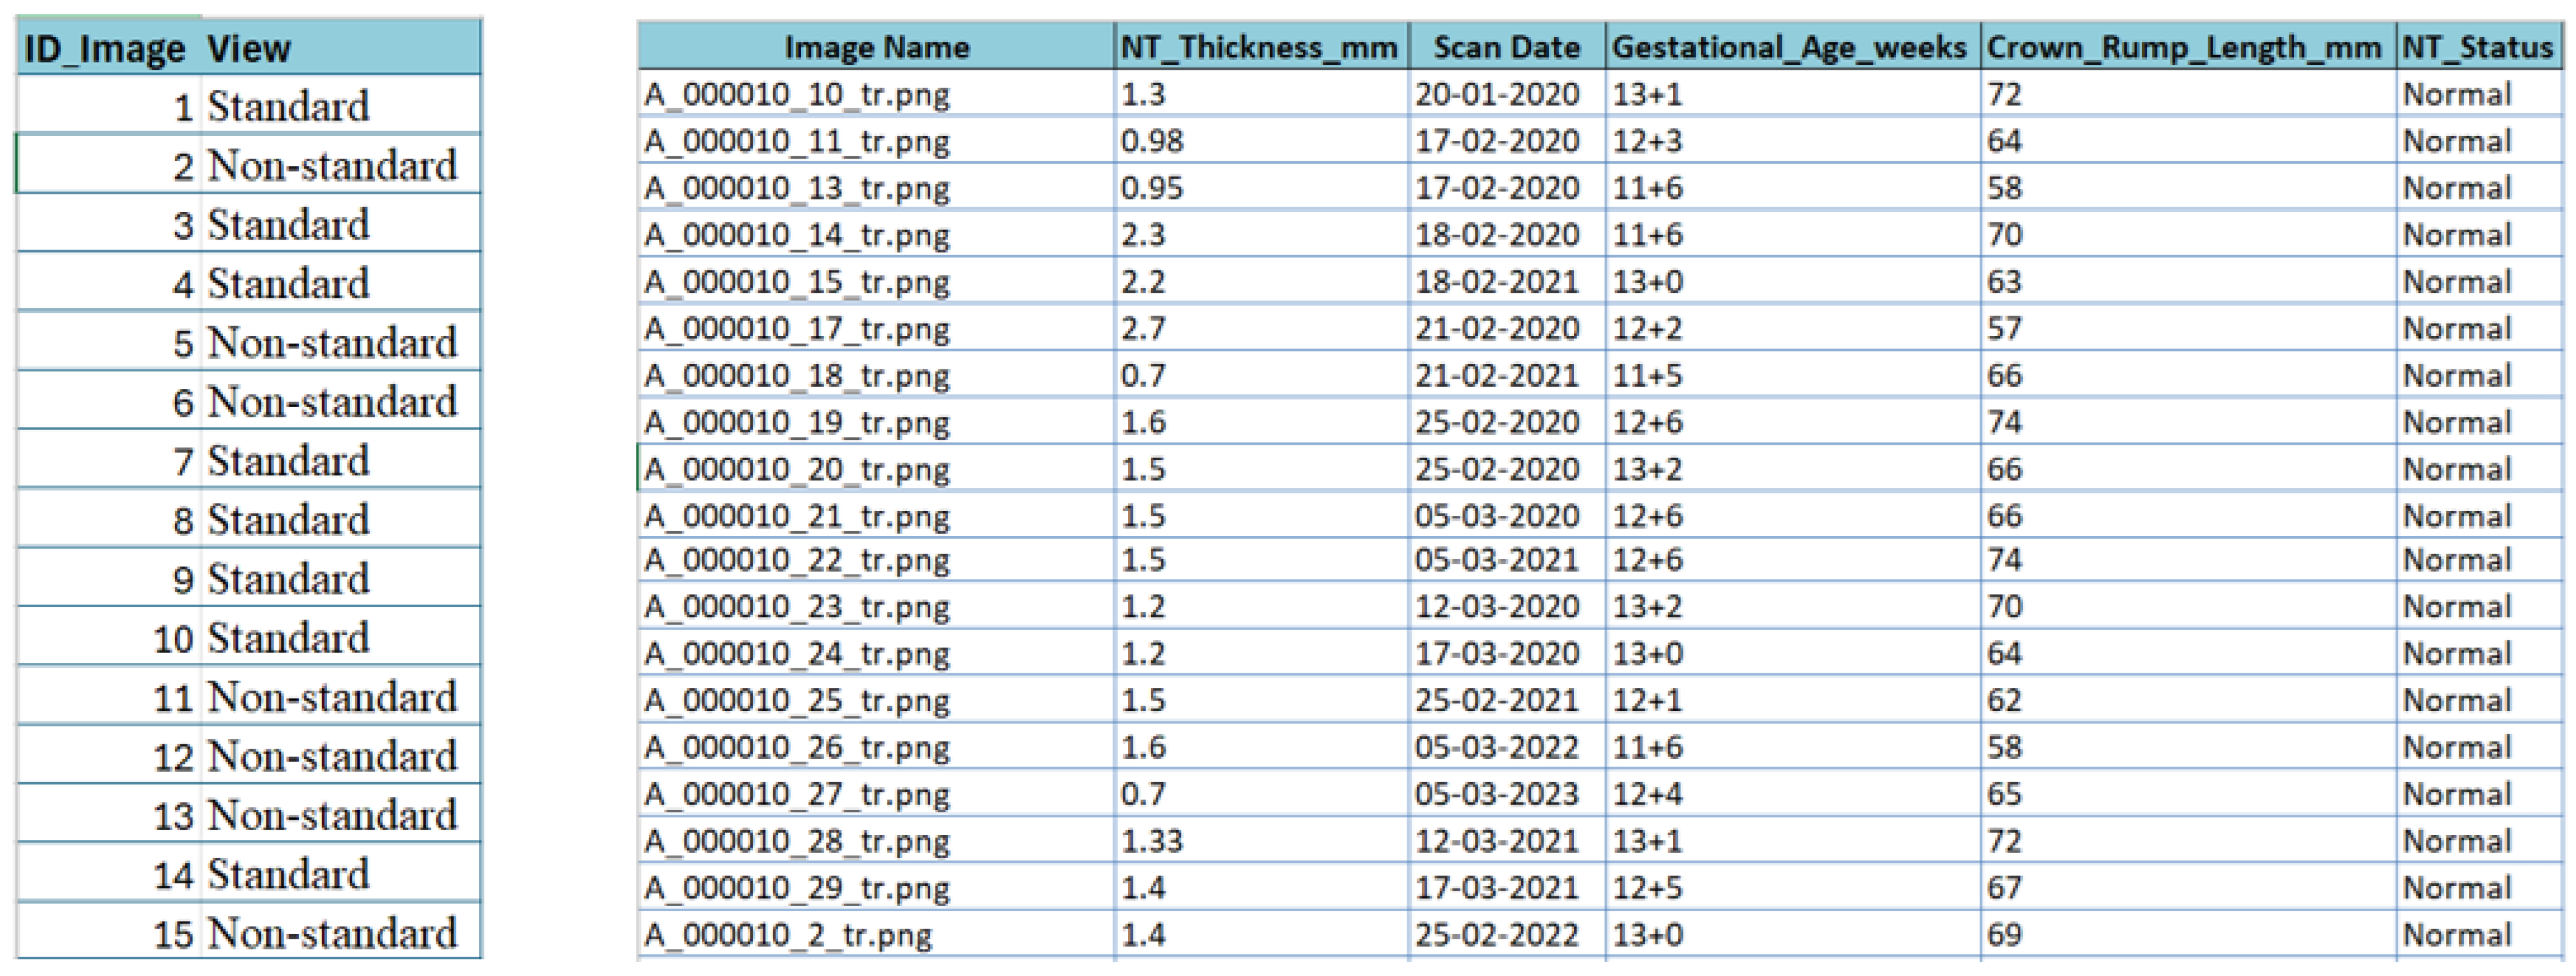Select the Crown_Rump_Length_mm header cell

[x=2185, y=47]
